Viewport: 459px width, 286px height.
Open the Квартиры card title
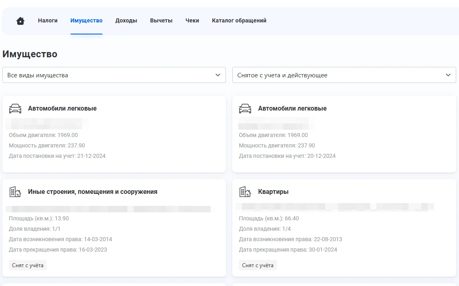pos(273,192)
